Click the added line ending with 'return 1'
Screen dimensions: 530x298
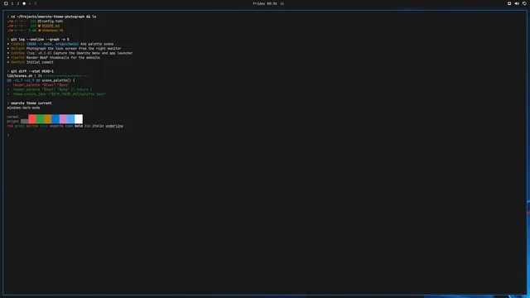(50, 89)
